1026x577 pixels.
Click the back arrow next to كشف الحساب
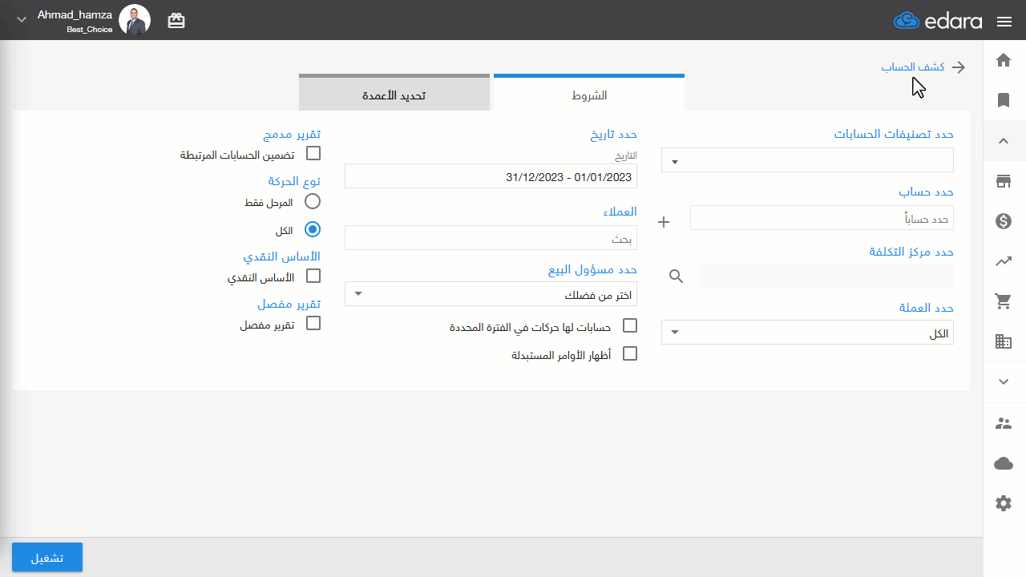coord(958,67)
